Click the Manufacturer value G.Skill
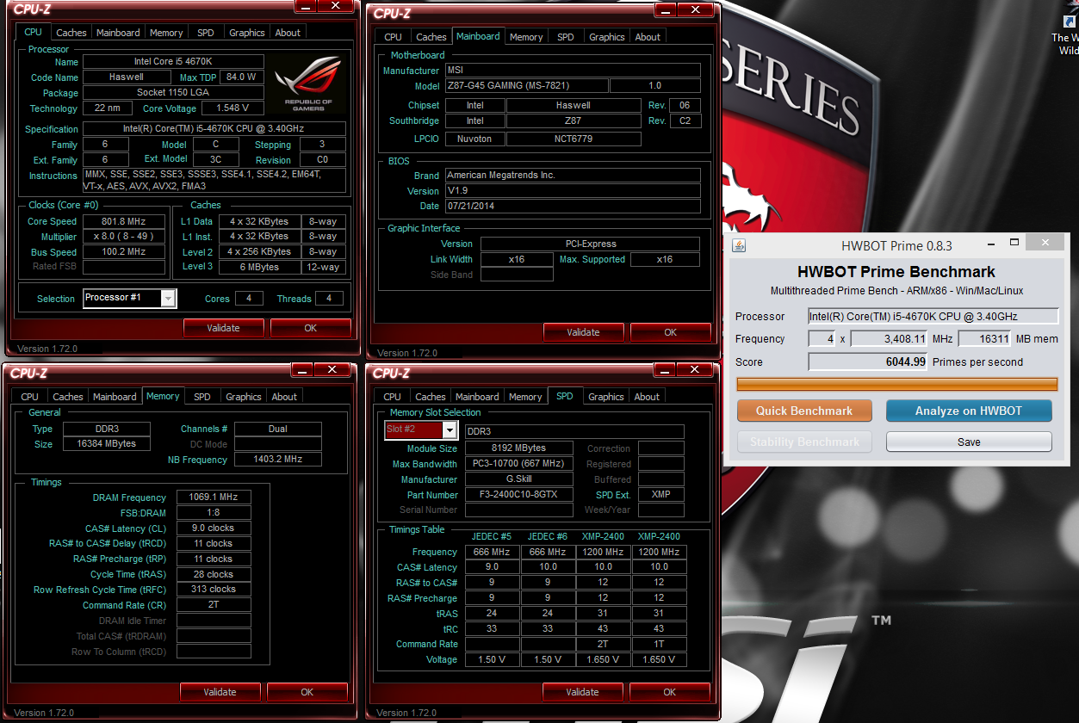Screen dimensions: 1079x723 click(518, 479)
